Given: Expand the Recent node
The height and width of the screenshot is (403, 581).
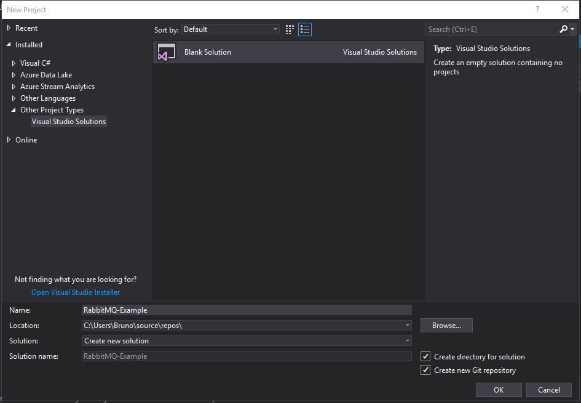Looking at the screenshot, I should click(9, 28).
